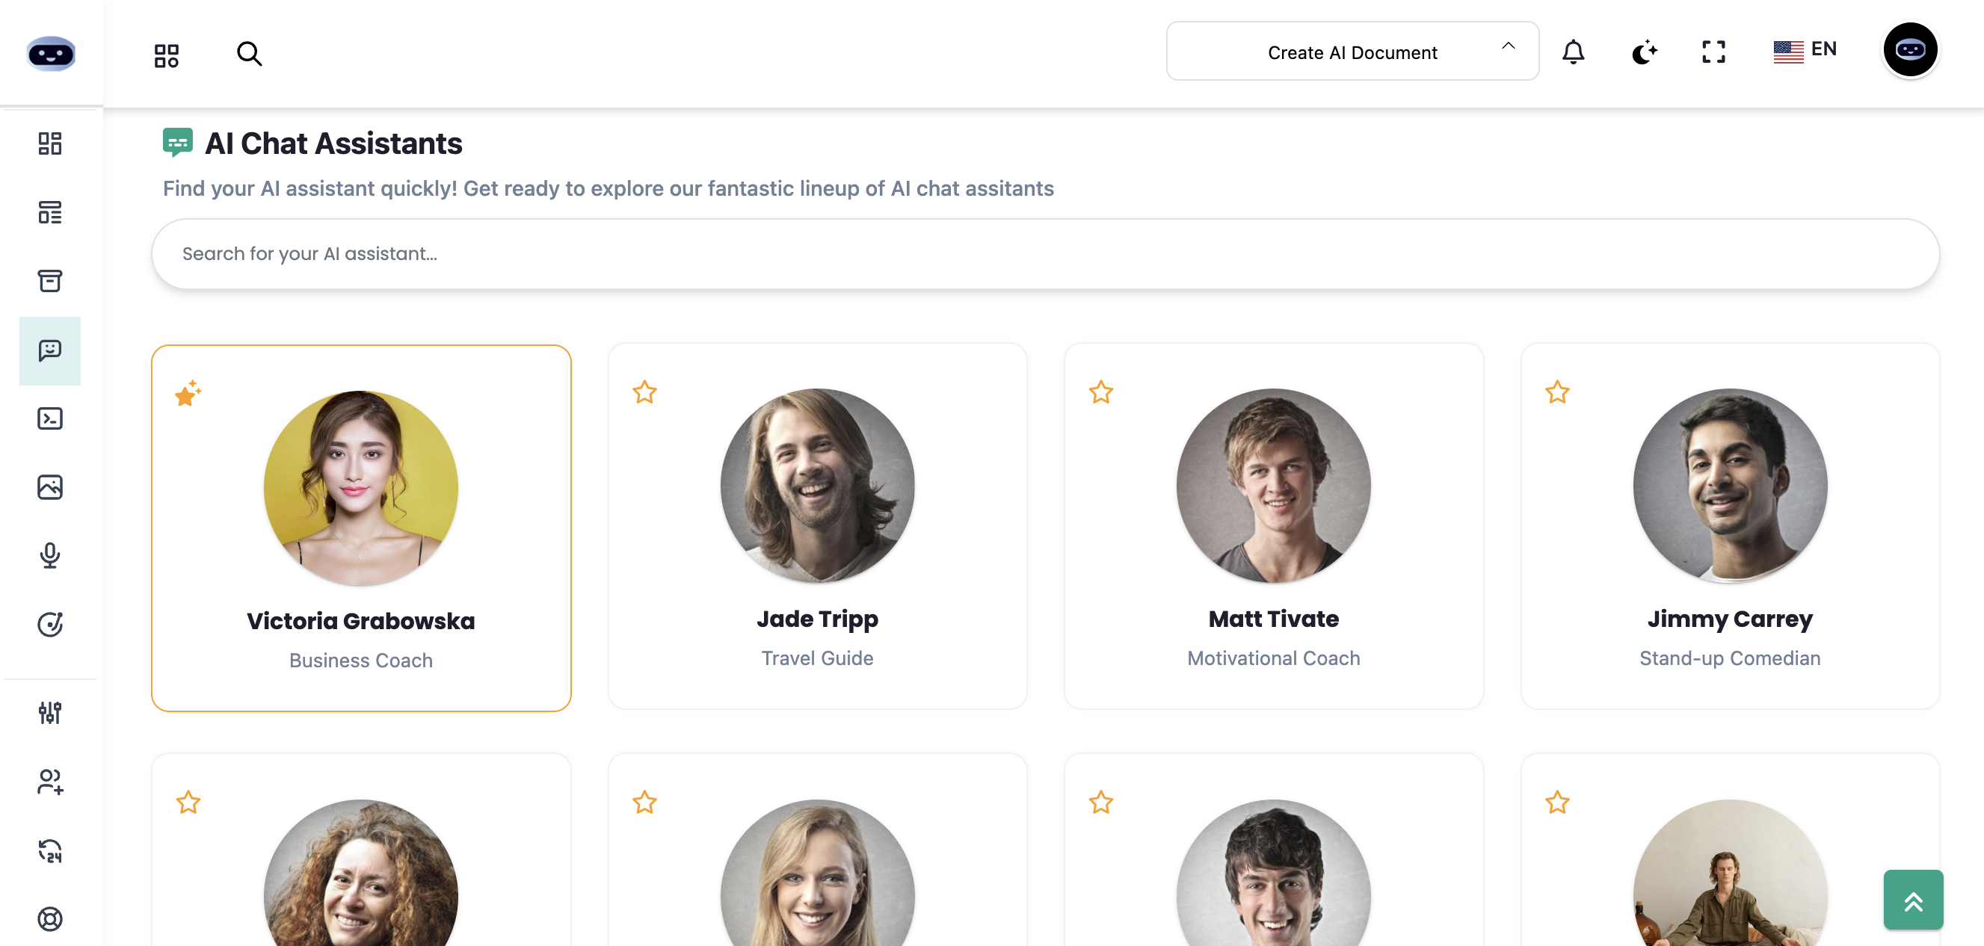Open the dashboard grid icon in sidebar
The image size is (1984, 946).
point(50,143)
